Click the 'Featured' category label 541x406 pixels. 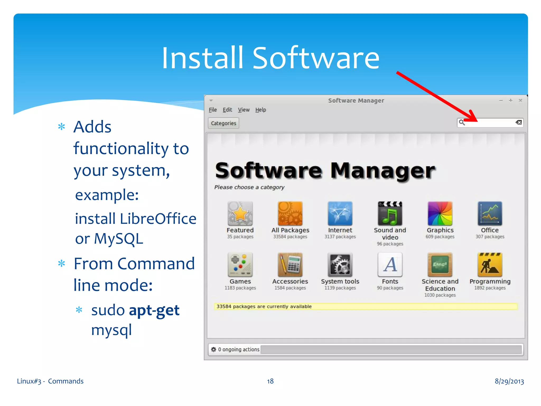coord(240,230)
